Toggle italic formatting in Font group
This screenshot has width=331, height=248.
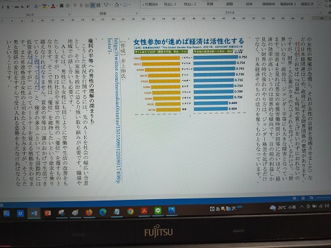(3, 7)
